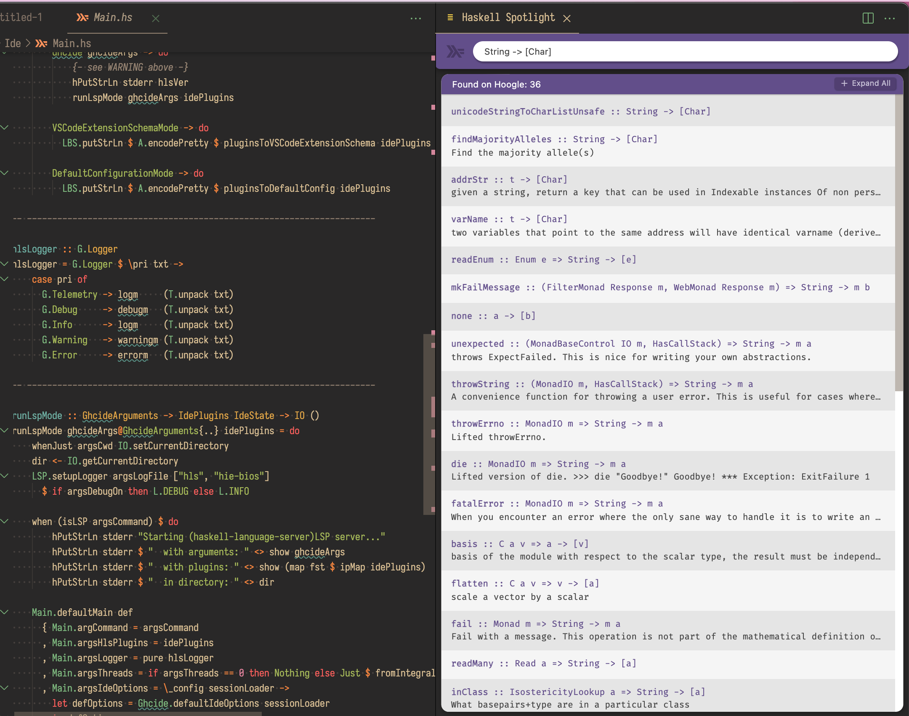Click GhcideArguments in runLspMode signature

[x=120, y=416]
